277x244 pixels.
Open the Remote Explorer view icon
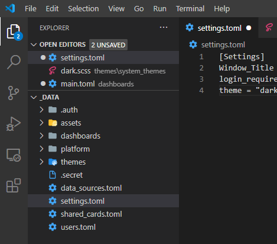point(14,155)
